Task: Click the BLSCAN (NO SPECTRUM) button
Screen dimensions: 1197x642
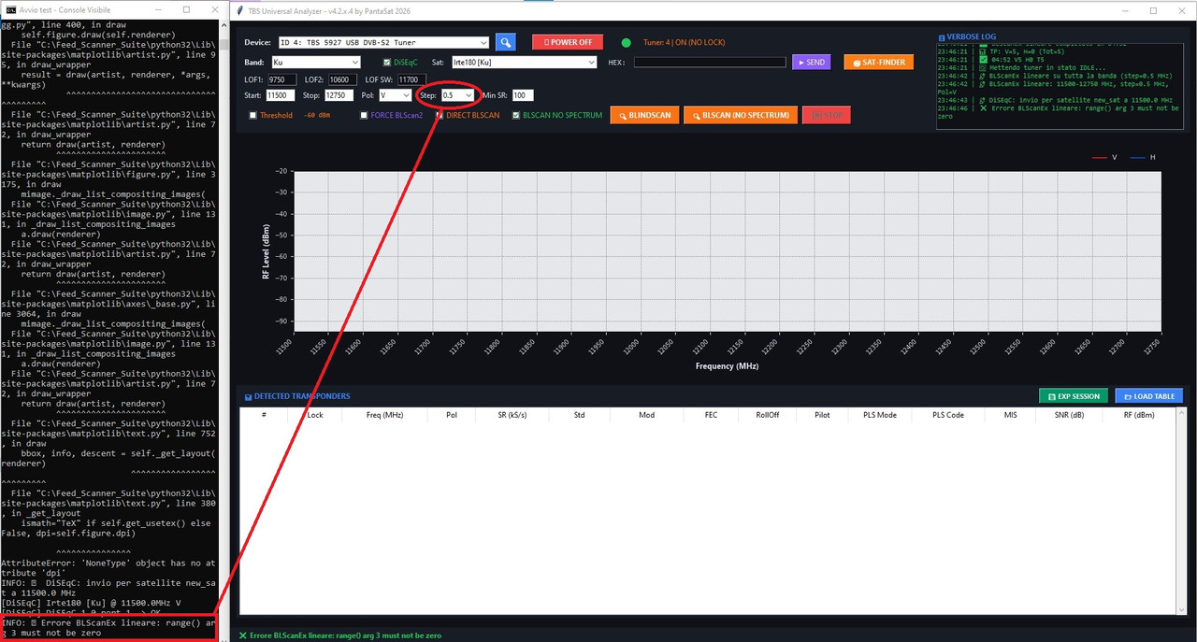Action: 740,115
